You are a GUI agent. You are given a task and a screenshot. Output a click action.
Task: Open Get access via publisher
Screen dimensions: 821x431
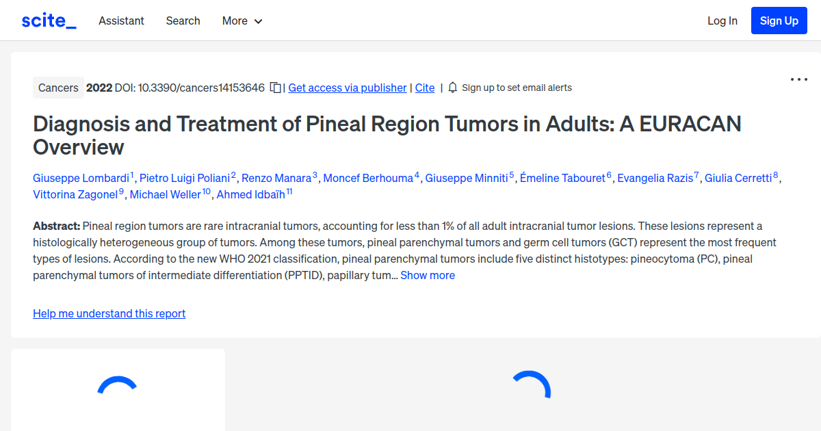[x=347, y=88]
